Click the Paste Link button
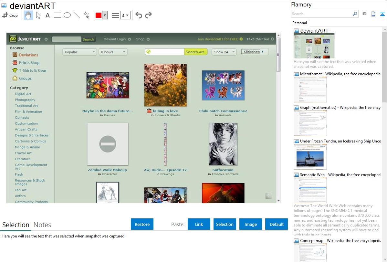Screen dimensions: 387x262 (x=199, y=224)
